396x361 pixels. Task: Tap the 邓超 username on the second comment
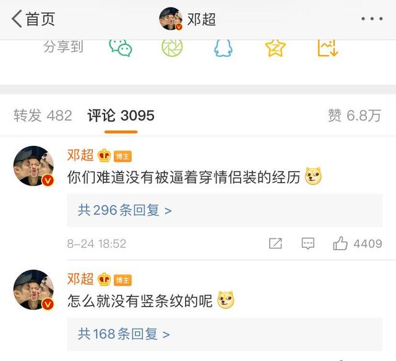coord(80,279)
